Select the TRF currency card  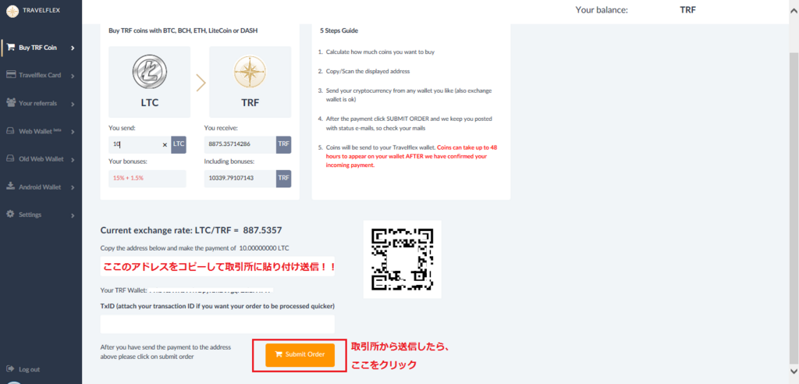click(250, 82)
